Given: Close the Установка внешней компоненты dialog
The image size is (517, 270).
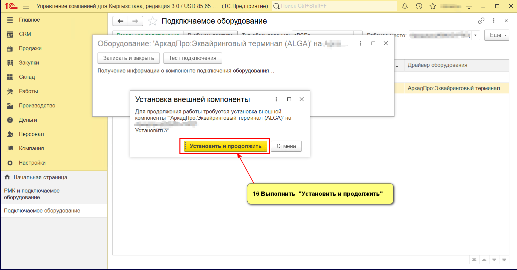Looking at the screenshot, I should [302, 99].
